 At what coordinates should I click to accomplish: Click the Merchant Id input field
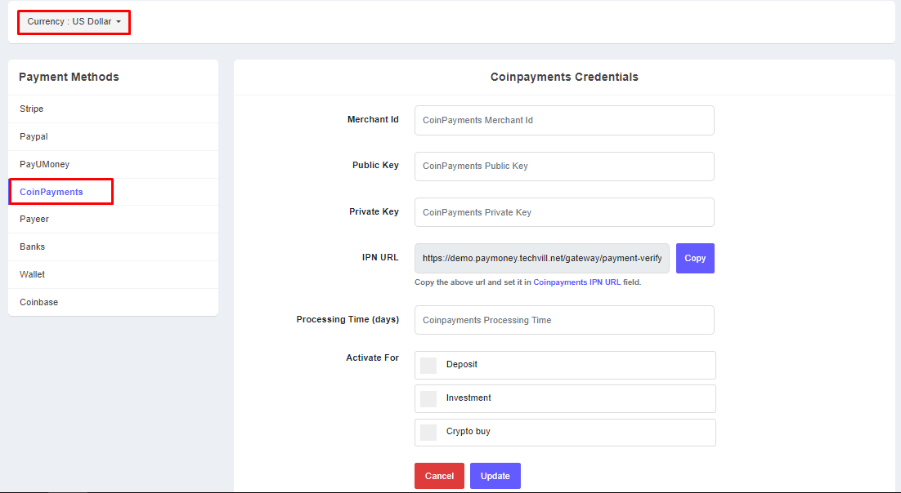564,120
